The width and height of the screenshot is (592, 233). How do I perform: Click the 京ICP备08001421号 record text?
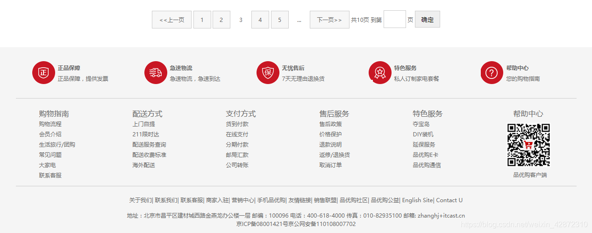click(x=263, y=224)
